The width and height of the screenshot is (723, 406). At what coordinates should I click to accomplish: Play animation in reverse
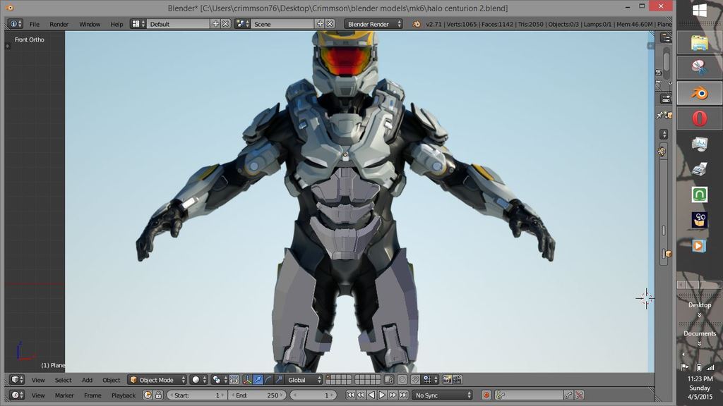(x=371, y=395)
